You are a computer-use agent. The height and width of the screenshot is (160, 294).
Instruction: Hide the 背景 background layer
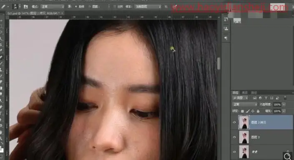234,152
